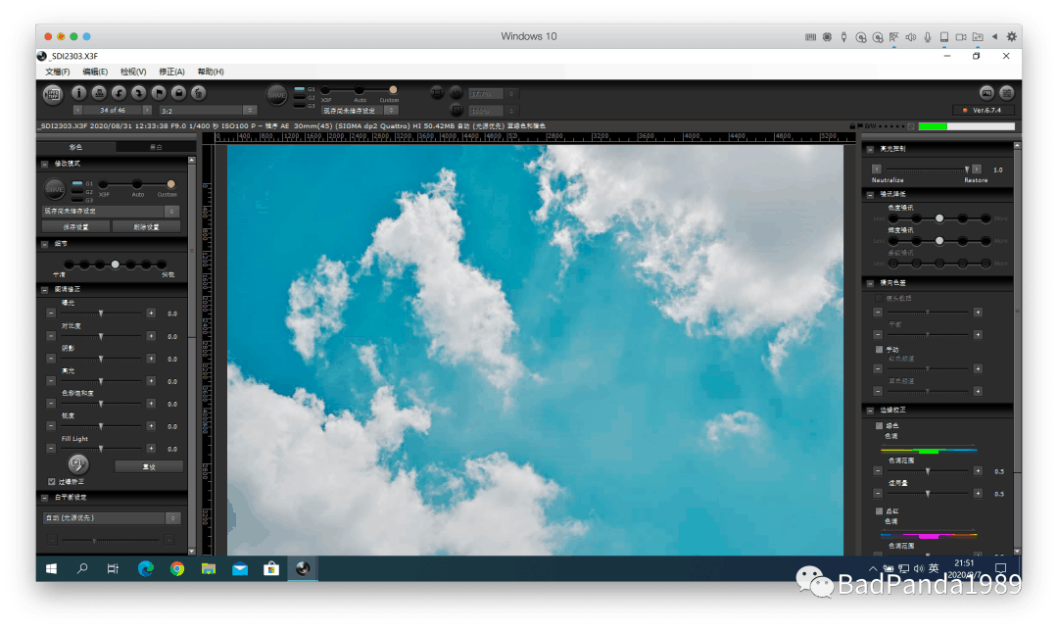Click the rightmost top-right panel layout icon
Viewport: 1058px width, 629px height.
tap(1007, 93)
